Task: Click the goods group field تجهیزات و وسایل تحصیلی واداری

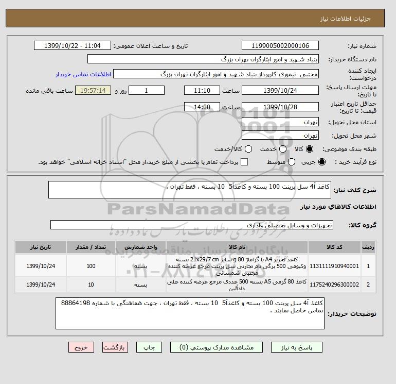Action: [192, 225]
